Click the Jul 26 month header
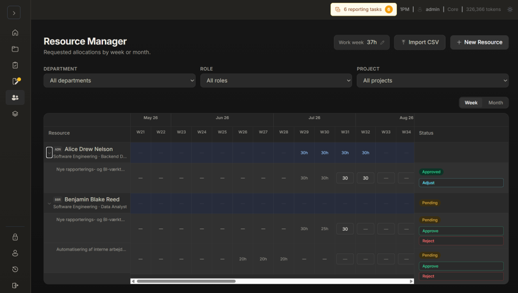Screen dimensions: 518x293 tap(314, 118)
